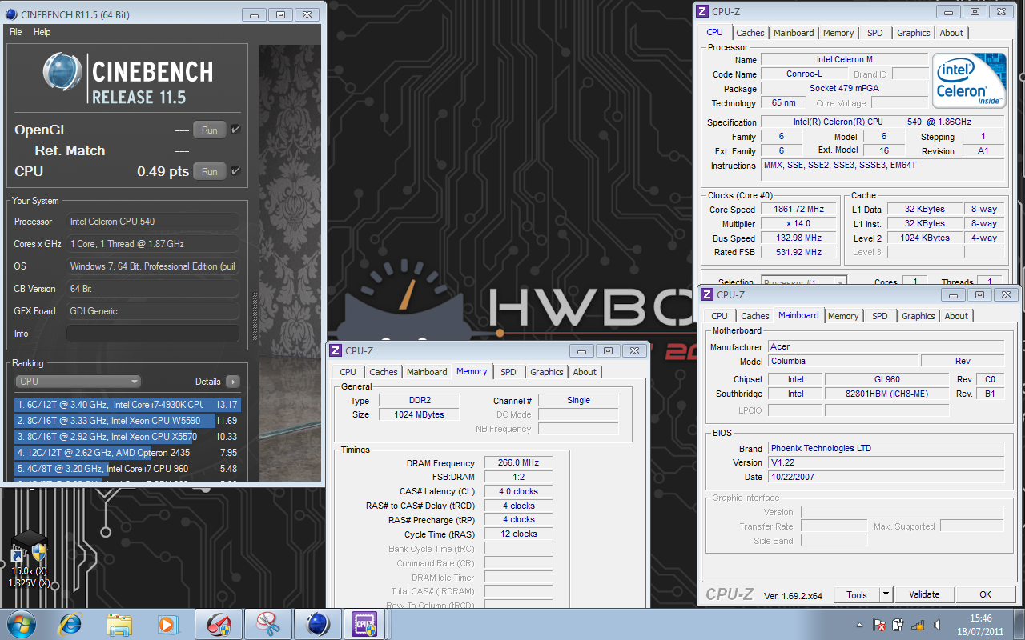
Task: Switch to SPD tab in CPU-Z CPU window
Action: click(875, 33)
